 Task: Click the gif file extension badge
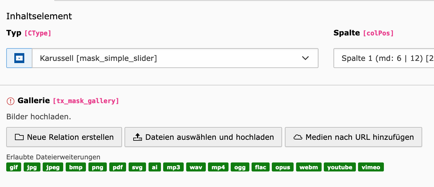click(x=14, y=167)
